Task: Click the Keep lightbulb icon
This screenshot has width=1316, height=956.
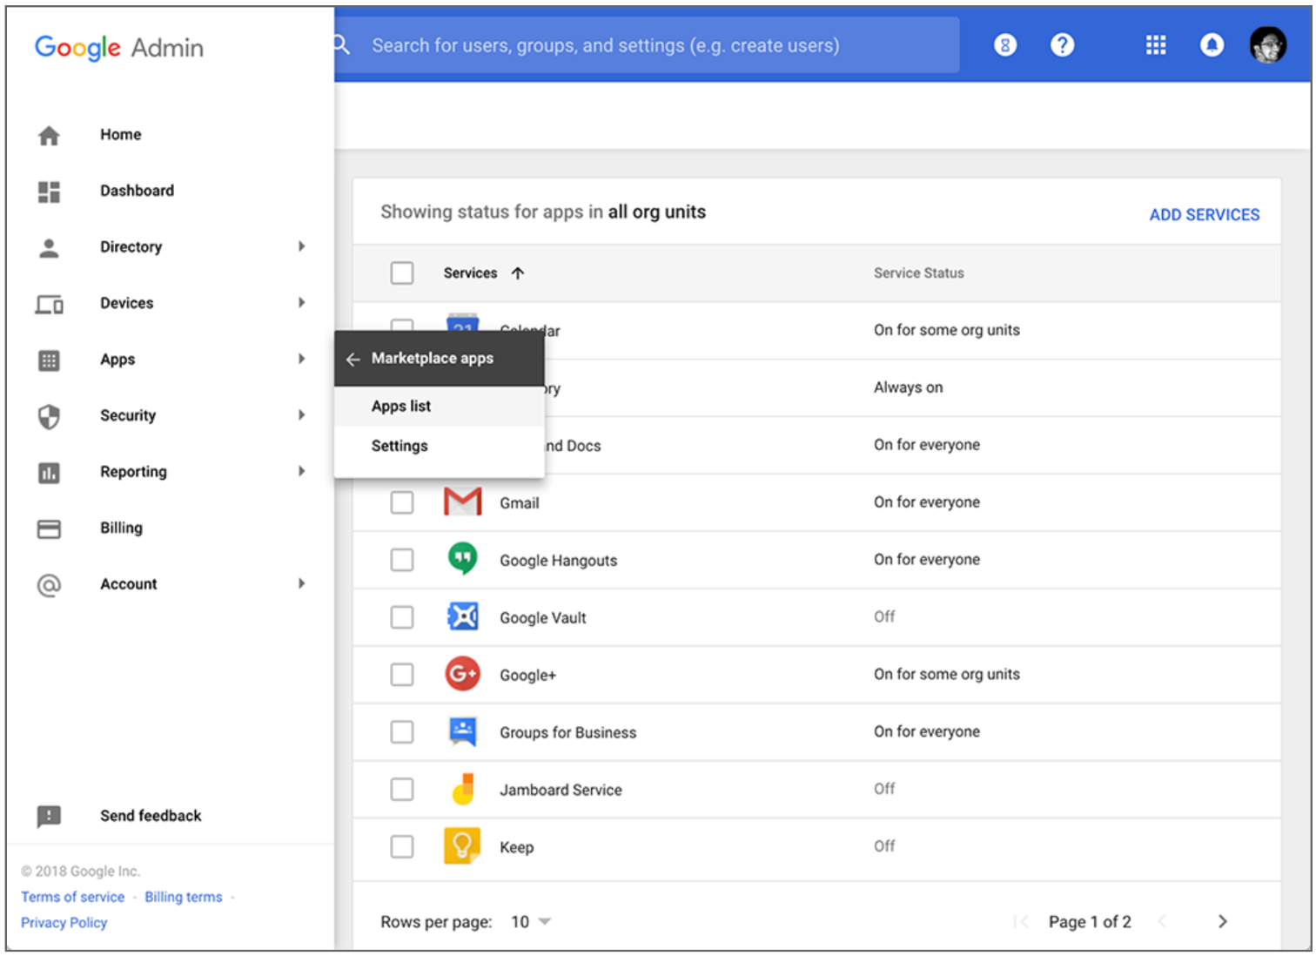Action: pyautogui.click(x=462, y=845)
